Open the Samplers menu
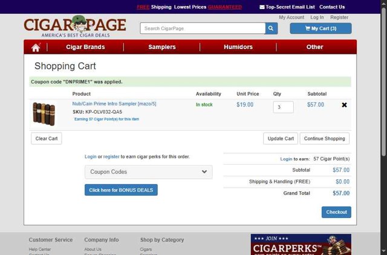387x255 pixels. coord(162,47)
